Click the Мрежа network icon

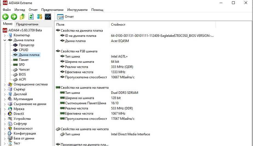10,109
